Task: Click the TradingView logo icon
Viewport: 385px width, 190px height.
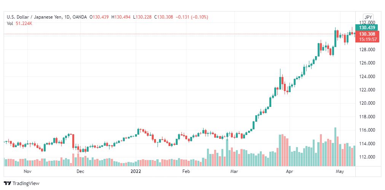Action: click(x=8, y=184)
